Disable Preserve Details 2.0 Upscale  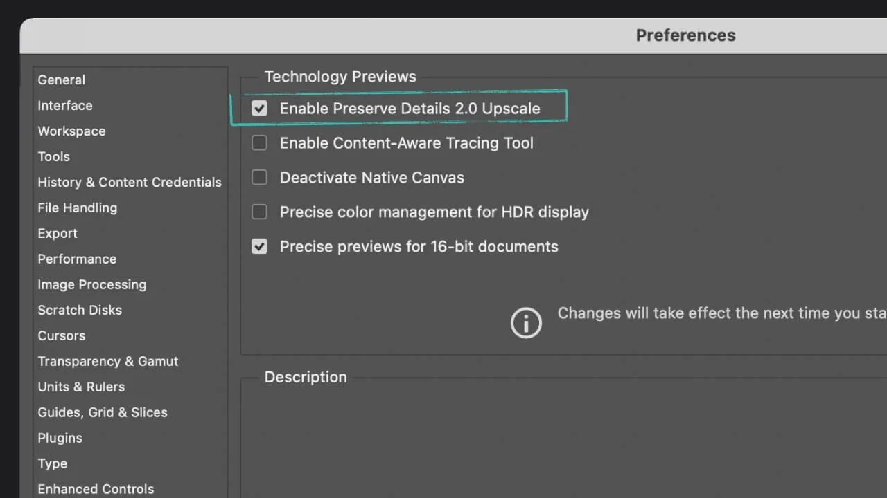(x=259, y=108)
